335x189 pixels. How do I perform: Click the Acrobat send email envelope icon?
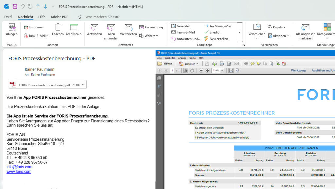[236, 64]
